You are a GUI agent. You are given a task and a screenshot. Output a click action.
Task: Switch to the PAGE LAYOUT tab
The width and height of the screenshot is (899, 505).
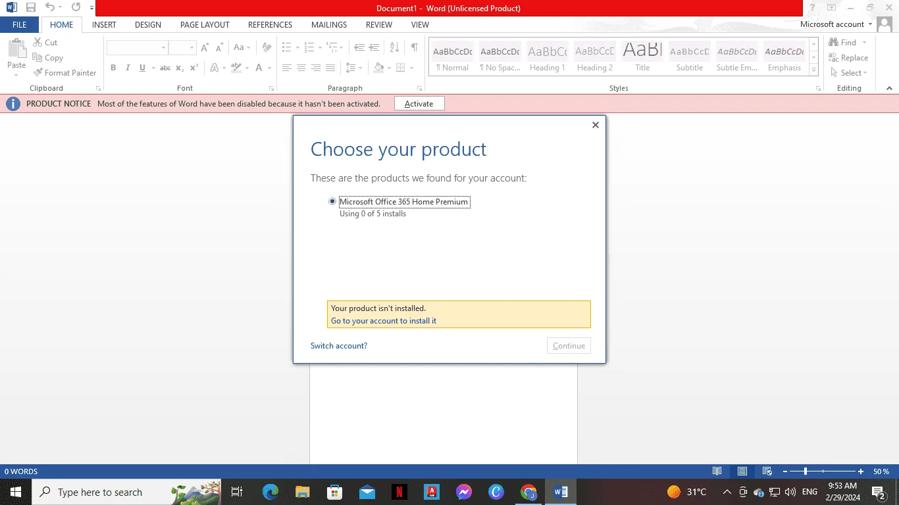click(x=205, y=25)
